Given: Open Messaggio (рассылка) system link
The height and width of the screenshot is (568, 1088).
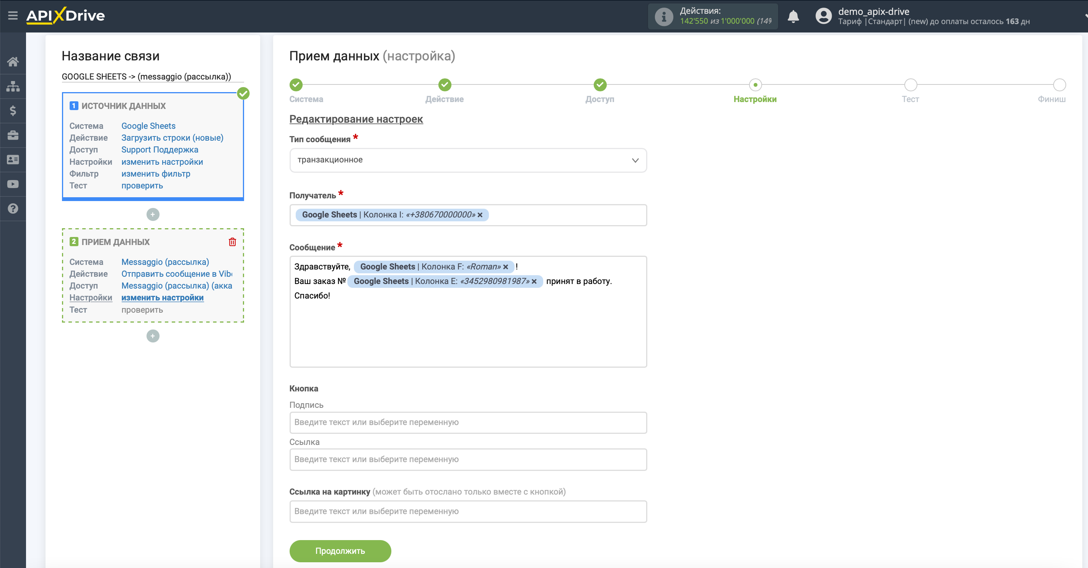Looking at the screenshot, I should click(x=165, y=261).
